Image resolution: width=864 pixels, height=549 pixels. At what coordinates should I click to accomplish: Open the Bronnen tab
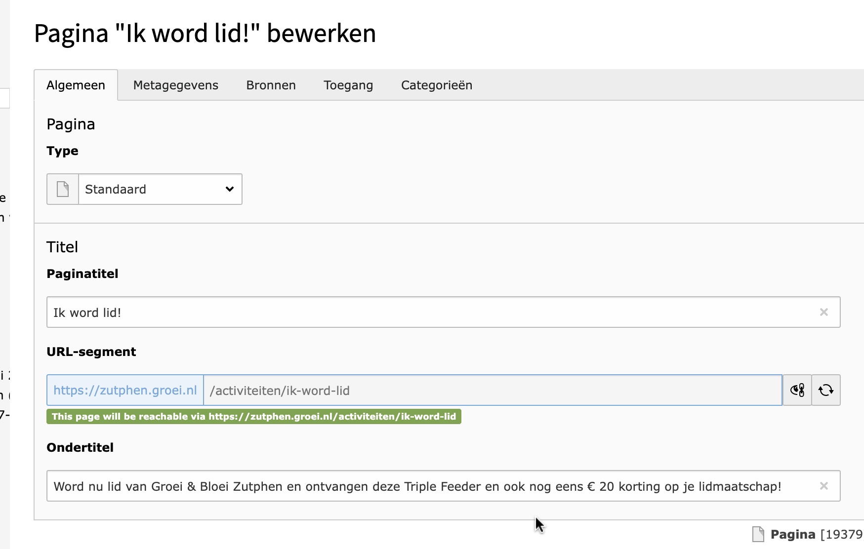(x=271, y=85)
